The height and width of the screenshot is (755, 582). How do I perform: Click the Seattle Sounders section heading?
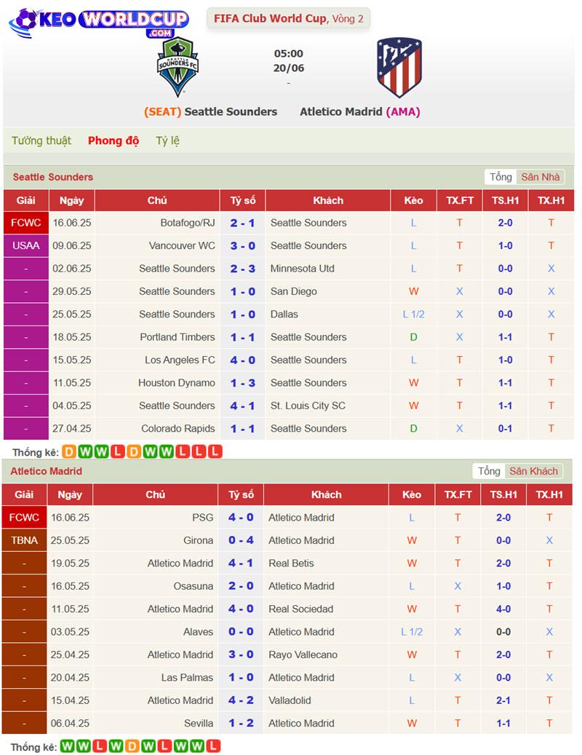[x=53, y=177]
